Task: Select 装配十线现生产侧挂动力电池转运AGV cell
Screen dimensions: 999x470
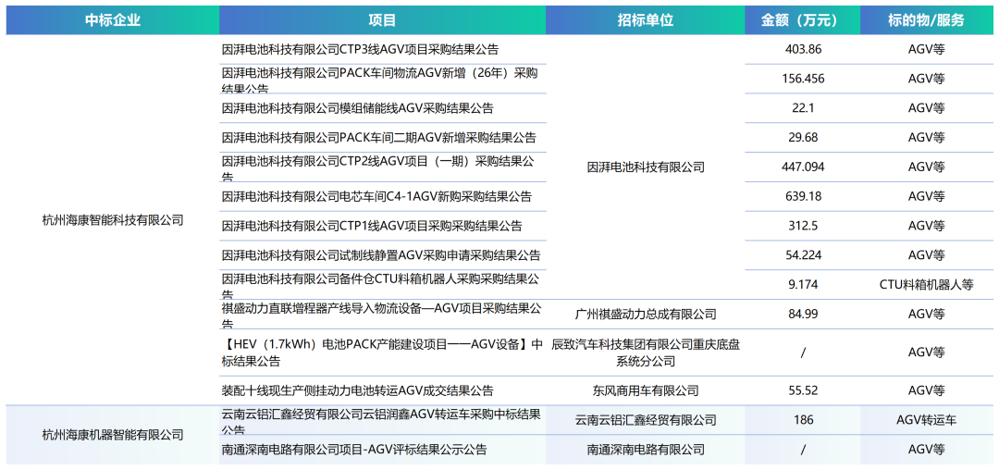Action: [x=382, y=390]
